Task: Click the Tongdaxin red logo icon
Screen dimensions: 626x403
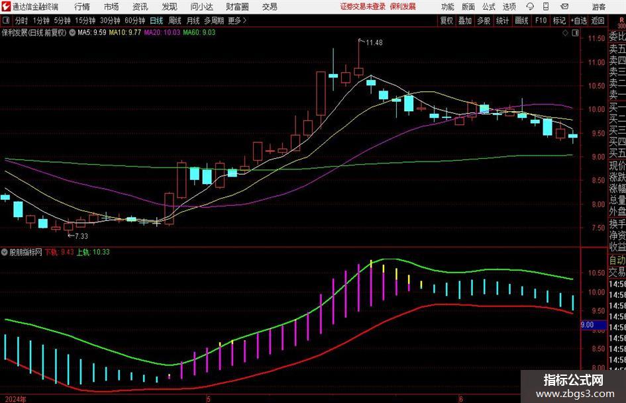Action: point(6,7)
